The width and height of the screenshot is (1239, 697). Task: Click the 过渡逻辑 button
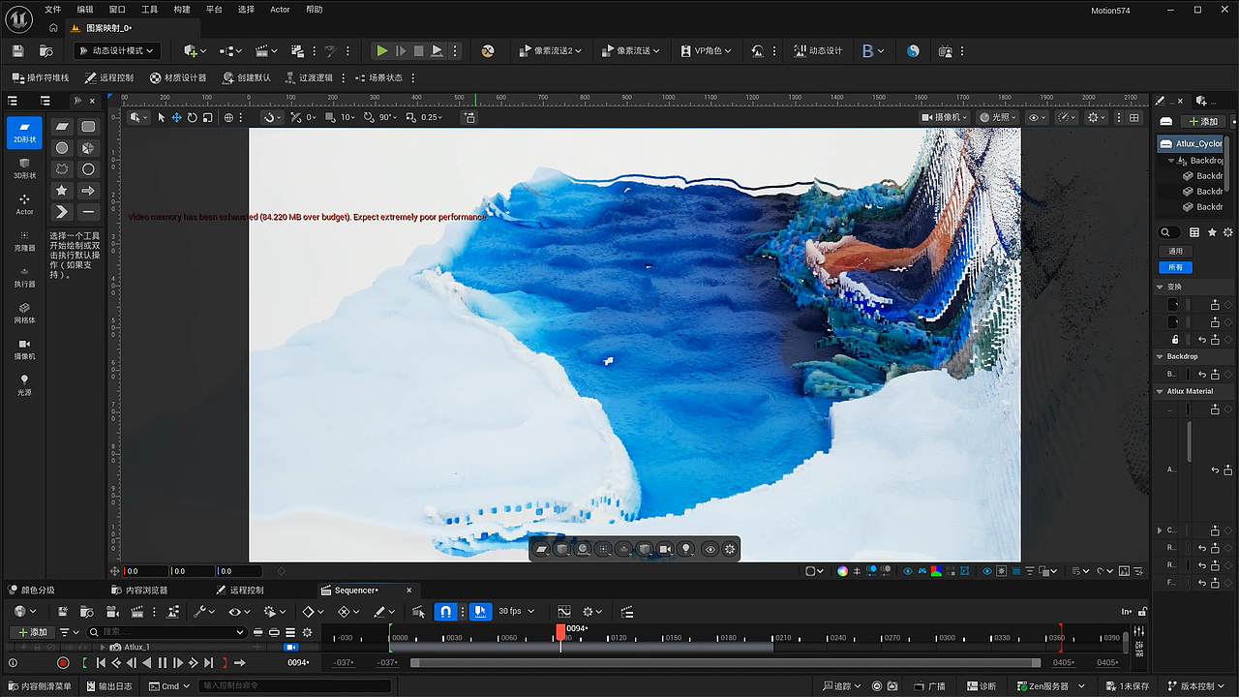(308, 77)
